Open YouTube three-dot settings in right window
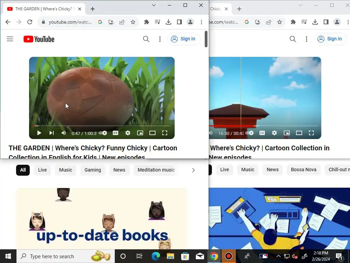 (307, 39)
